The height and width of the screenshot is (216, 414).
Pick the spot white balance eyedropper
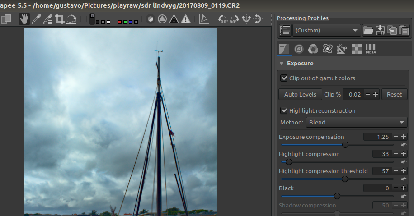pyautogui.click(x=36, y=19)
